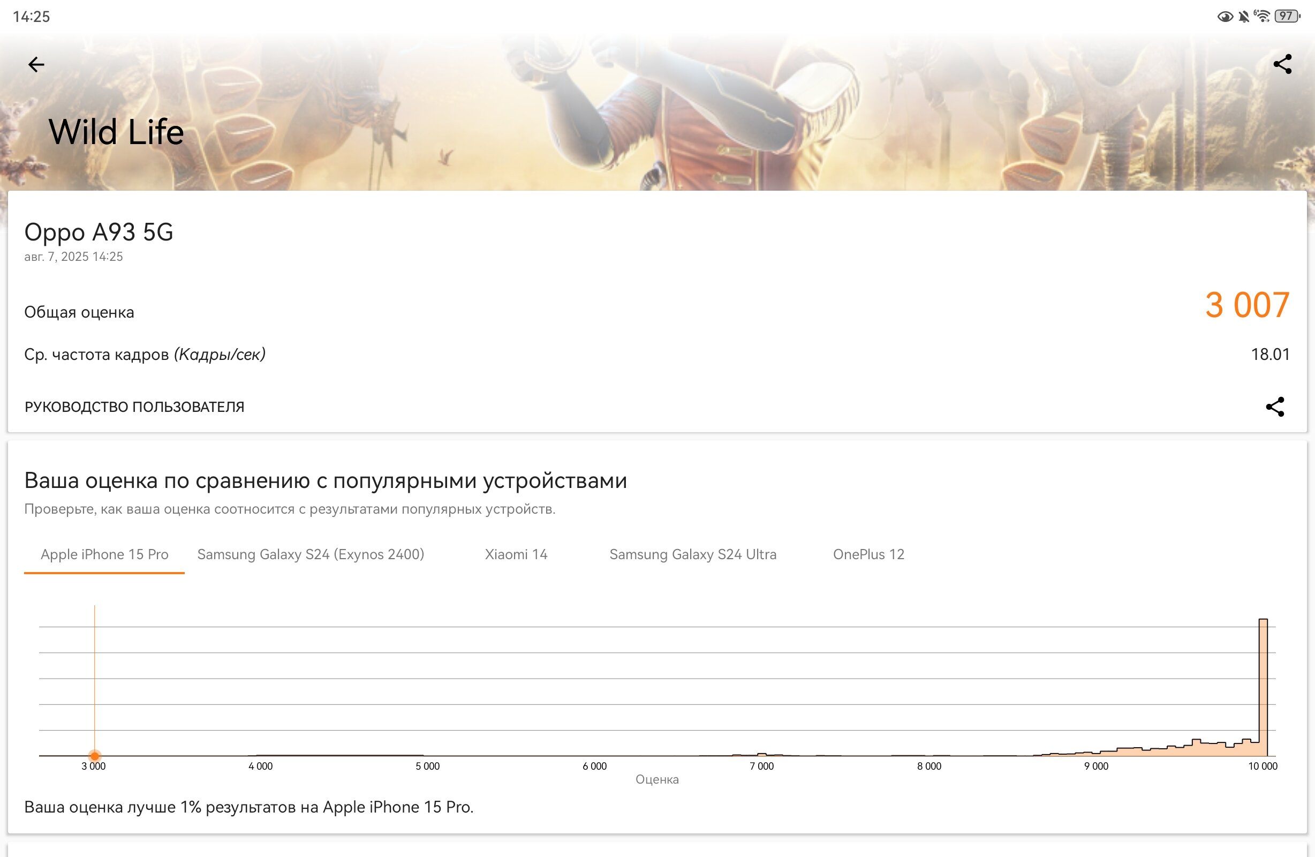Switch to the OnePlus 12 tab
This screenshot has width=1315, height=857.
click(868, 554)
